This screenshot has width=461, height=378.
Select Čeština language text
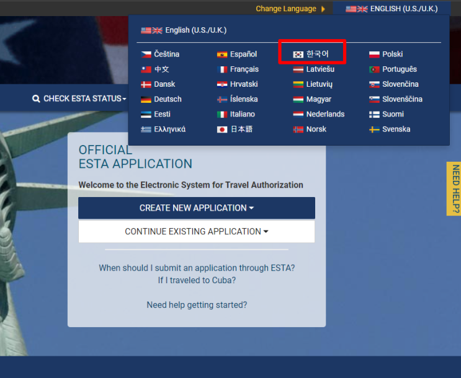(167, 54)
